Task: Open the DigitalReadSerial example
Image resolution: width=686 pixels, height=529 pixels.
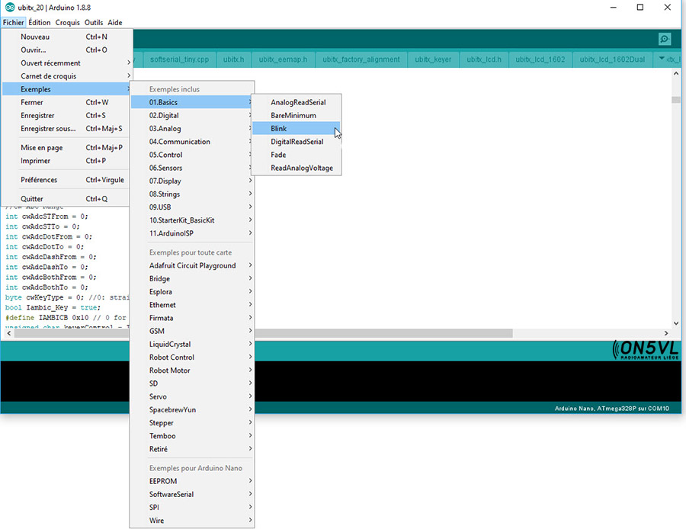Action: 297,142
